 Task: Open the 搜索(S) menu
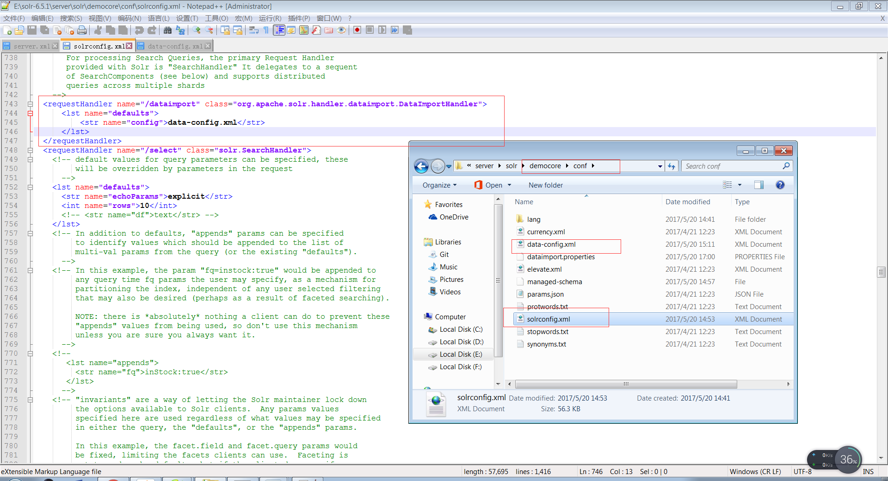[x=71, y=18]
